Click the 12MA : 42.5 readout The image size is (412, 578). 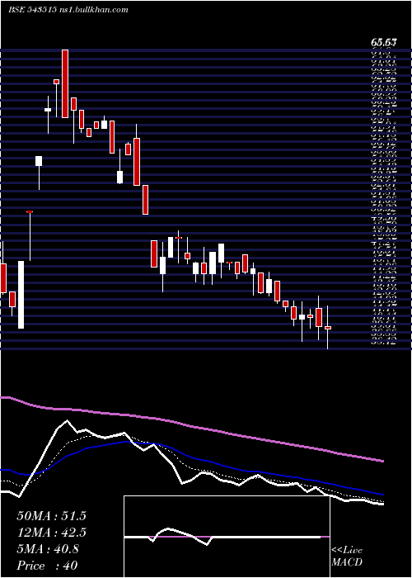pos(51,533)
